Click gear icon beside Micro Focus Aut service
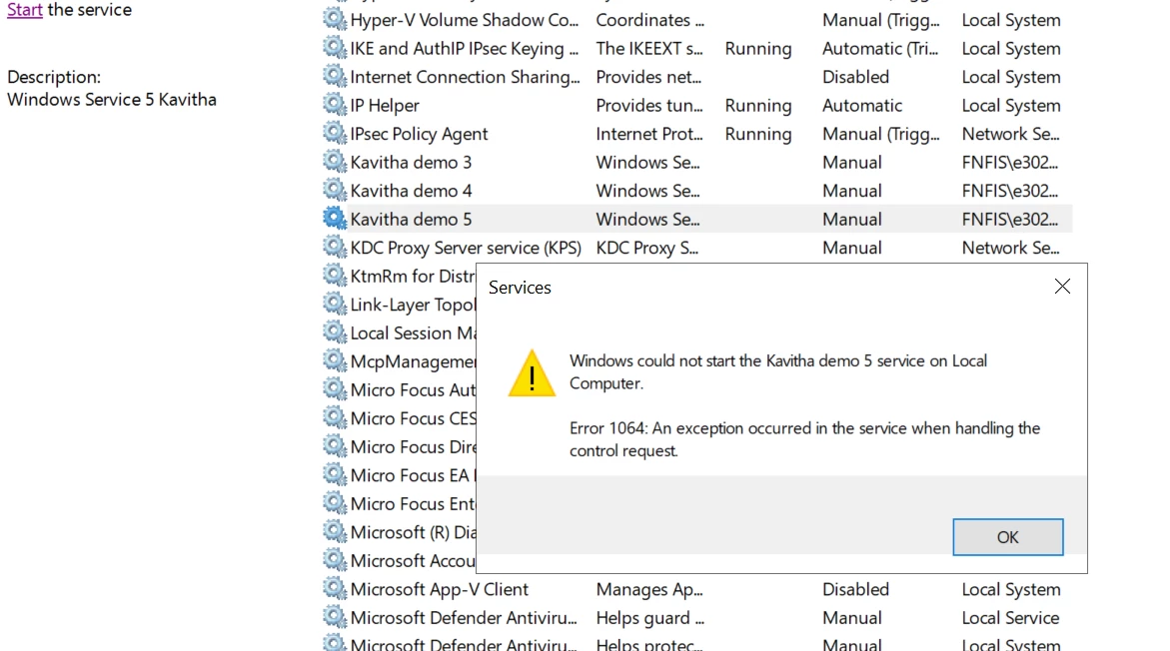The height and width of the screenshot is (651, 1170). point(335,388)
